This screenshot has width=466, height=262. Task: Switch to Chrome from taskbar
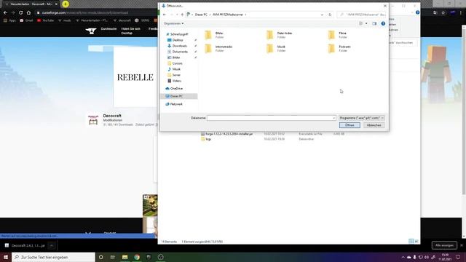click(137, 257)
